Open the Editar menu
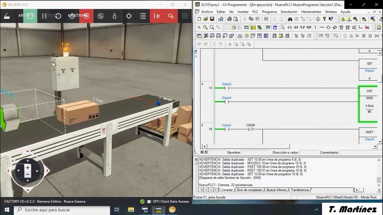The width and height of the screenshot is (383, 215). [x=221, y=12]
